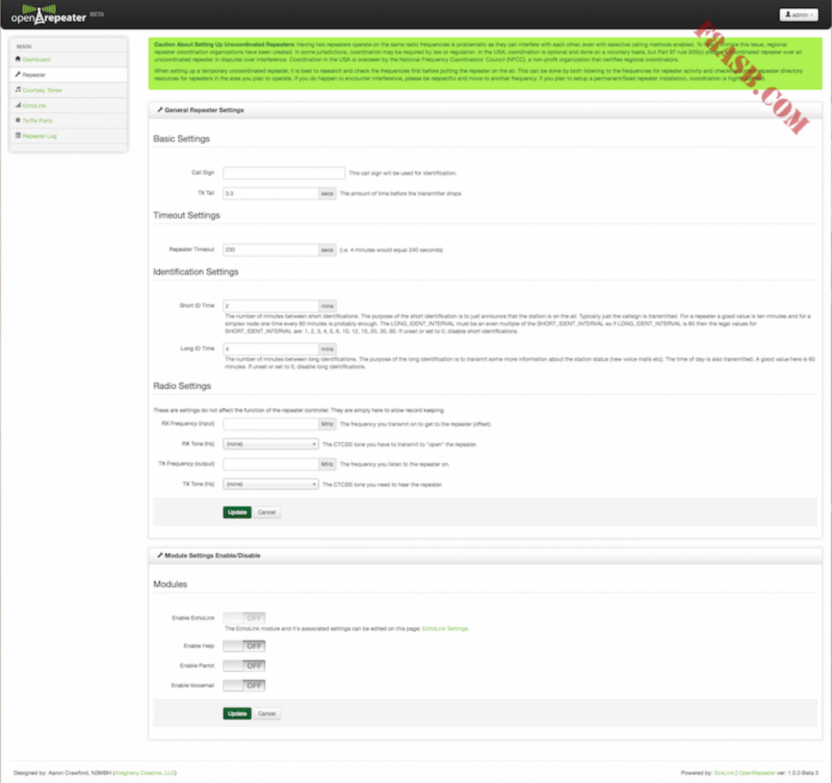Open the Allegheny Creative, LLC link
The height and width of the screenshot is (783, 832).
coord(145,773)
